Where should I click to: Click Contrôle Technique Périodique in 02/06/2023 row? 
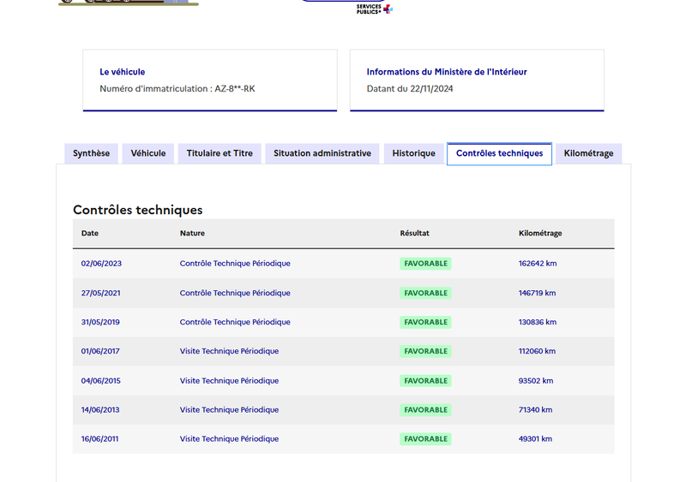click(x=235, y=264)
